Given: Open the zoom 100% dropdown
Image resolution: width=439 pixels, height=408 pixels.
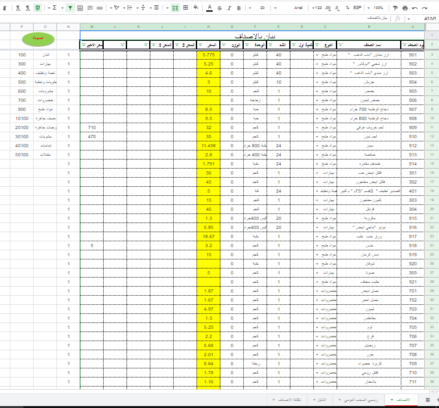Looking at the screenshot, I should tap(378, 8).
